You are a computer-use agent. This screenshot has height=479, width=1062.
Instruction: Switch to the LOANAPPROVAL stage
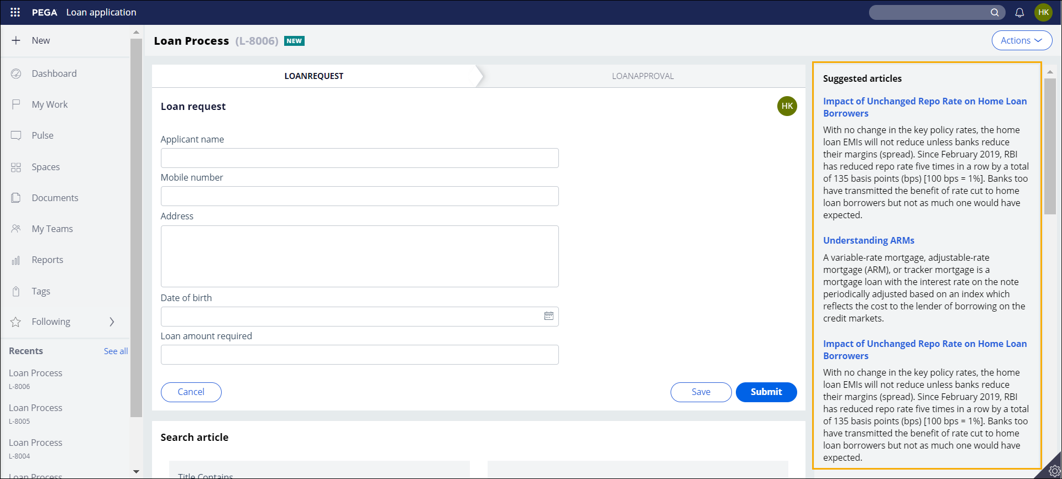642,76
